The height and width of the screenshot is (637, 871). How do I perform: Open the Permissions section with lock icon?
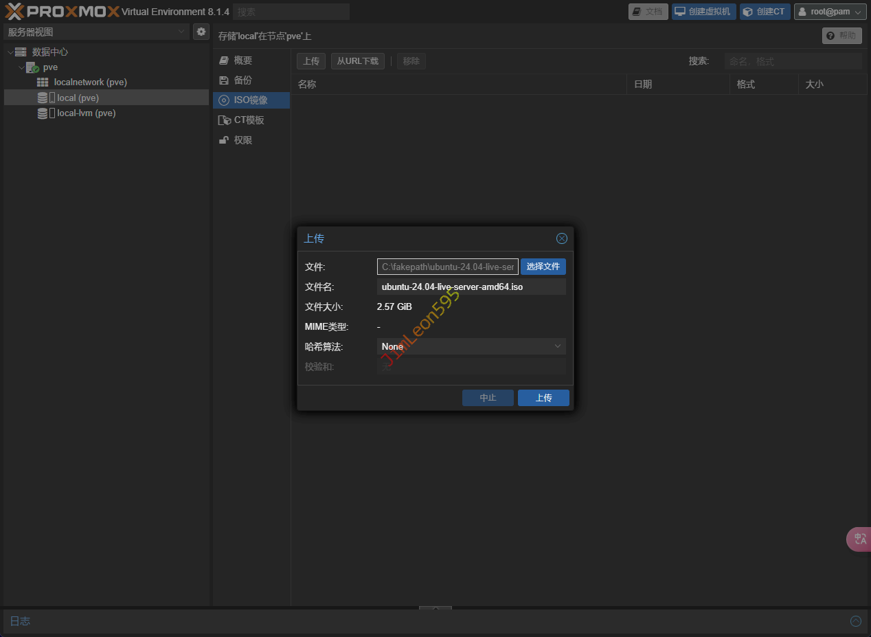242,140
